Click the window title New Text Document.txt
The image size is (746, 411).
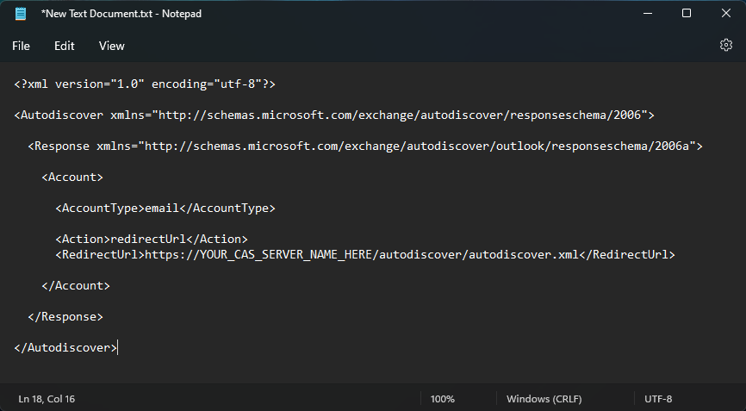pyautogui.click(x=97, y=14)
